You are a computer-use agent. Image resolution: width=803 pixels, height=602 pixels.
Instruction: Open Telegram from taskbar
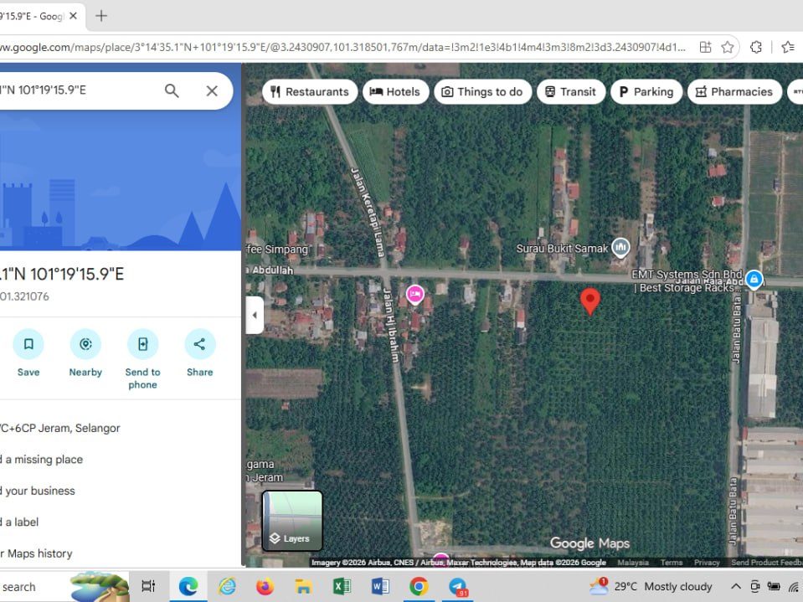pos(457,587)
